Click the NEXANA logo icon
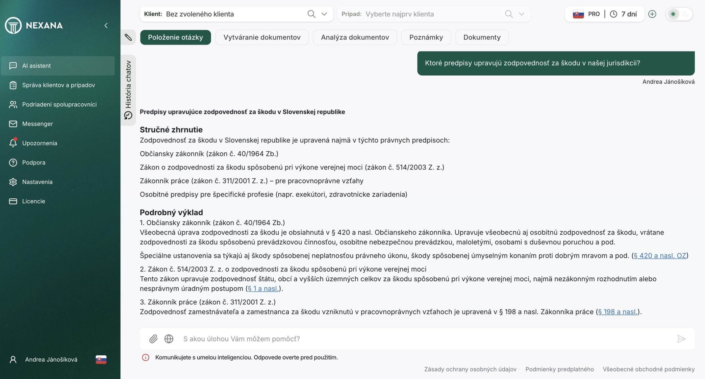The height and width of the screenshot is (379, 705). tap(13, 25)
